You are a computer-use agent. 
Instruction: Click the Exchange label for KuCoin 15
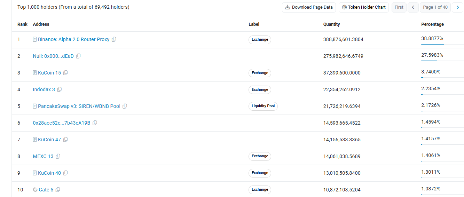(260, 73)
